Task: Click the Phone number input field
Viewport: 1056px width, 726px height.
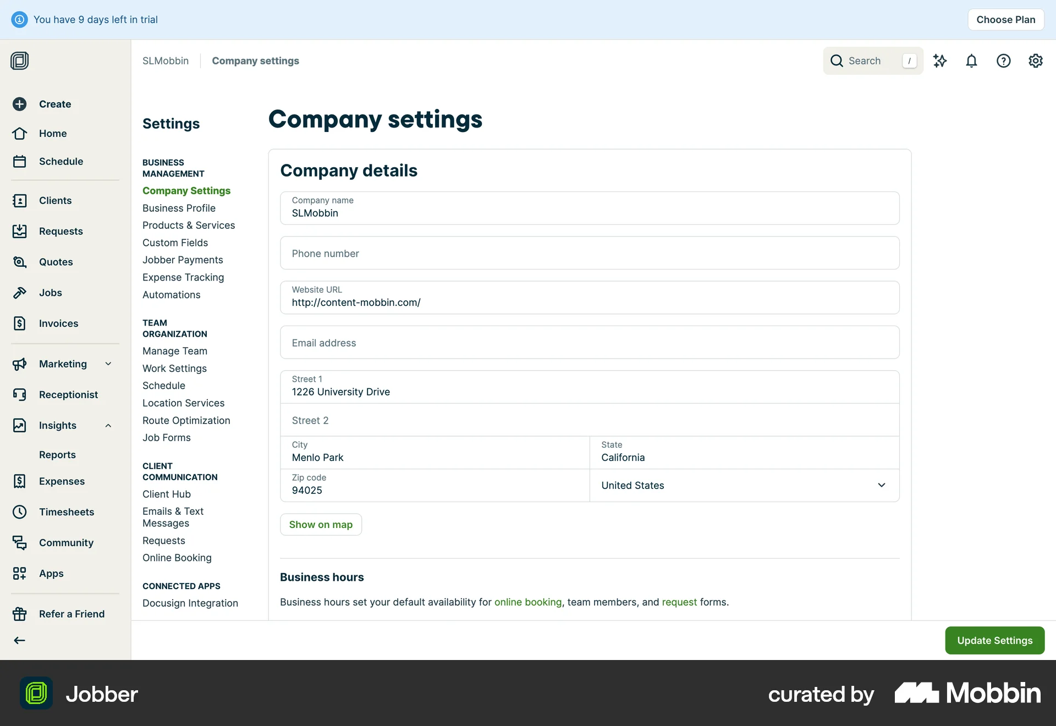Action: tap(588, 253)
